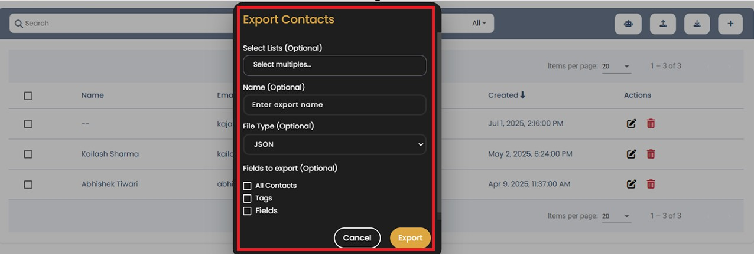Screen dimensions: 754x254
Task: Click the download (export) icon button
Action: [697, 24]
